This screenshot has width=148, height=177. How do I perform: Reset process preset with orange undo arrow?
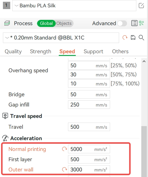(125, 37)
